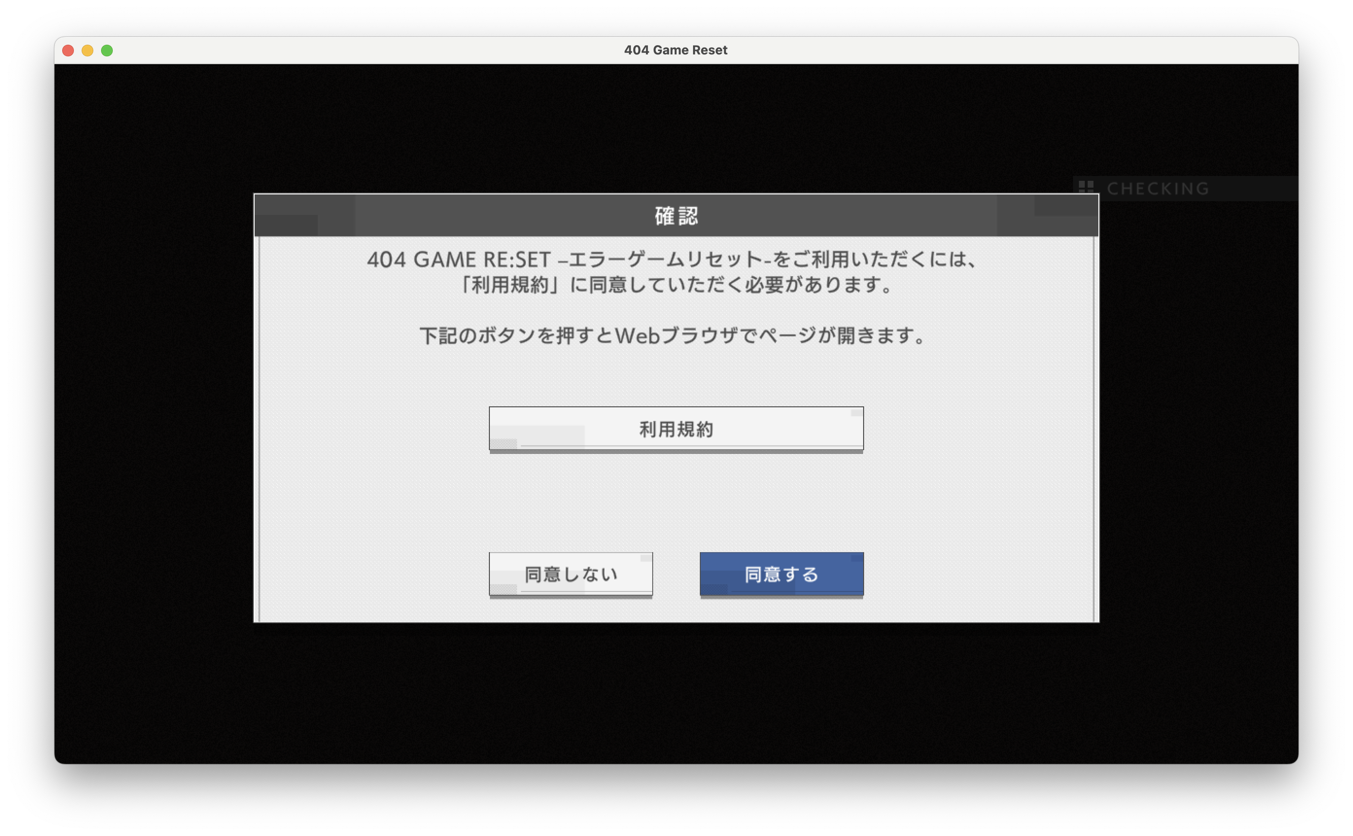Click the 確認 dialog header title

[x=676, y=216]
